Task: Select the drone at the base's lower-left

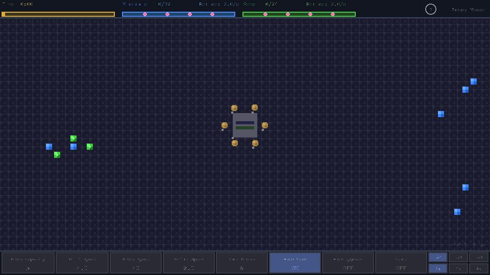Action: pos(235,143)
